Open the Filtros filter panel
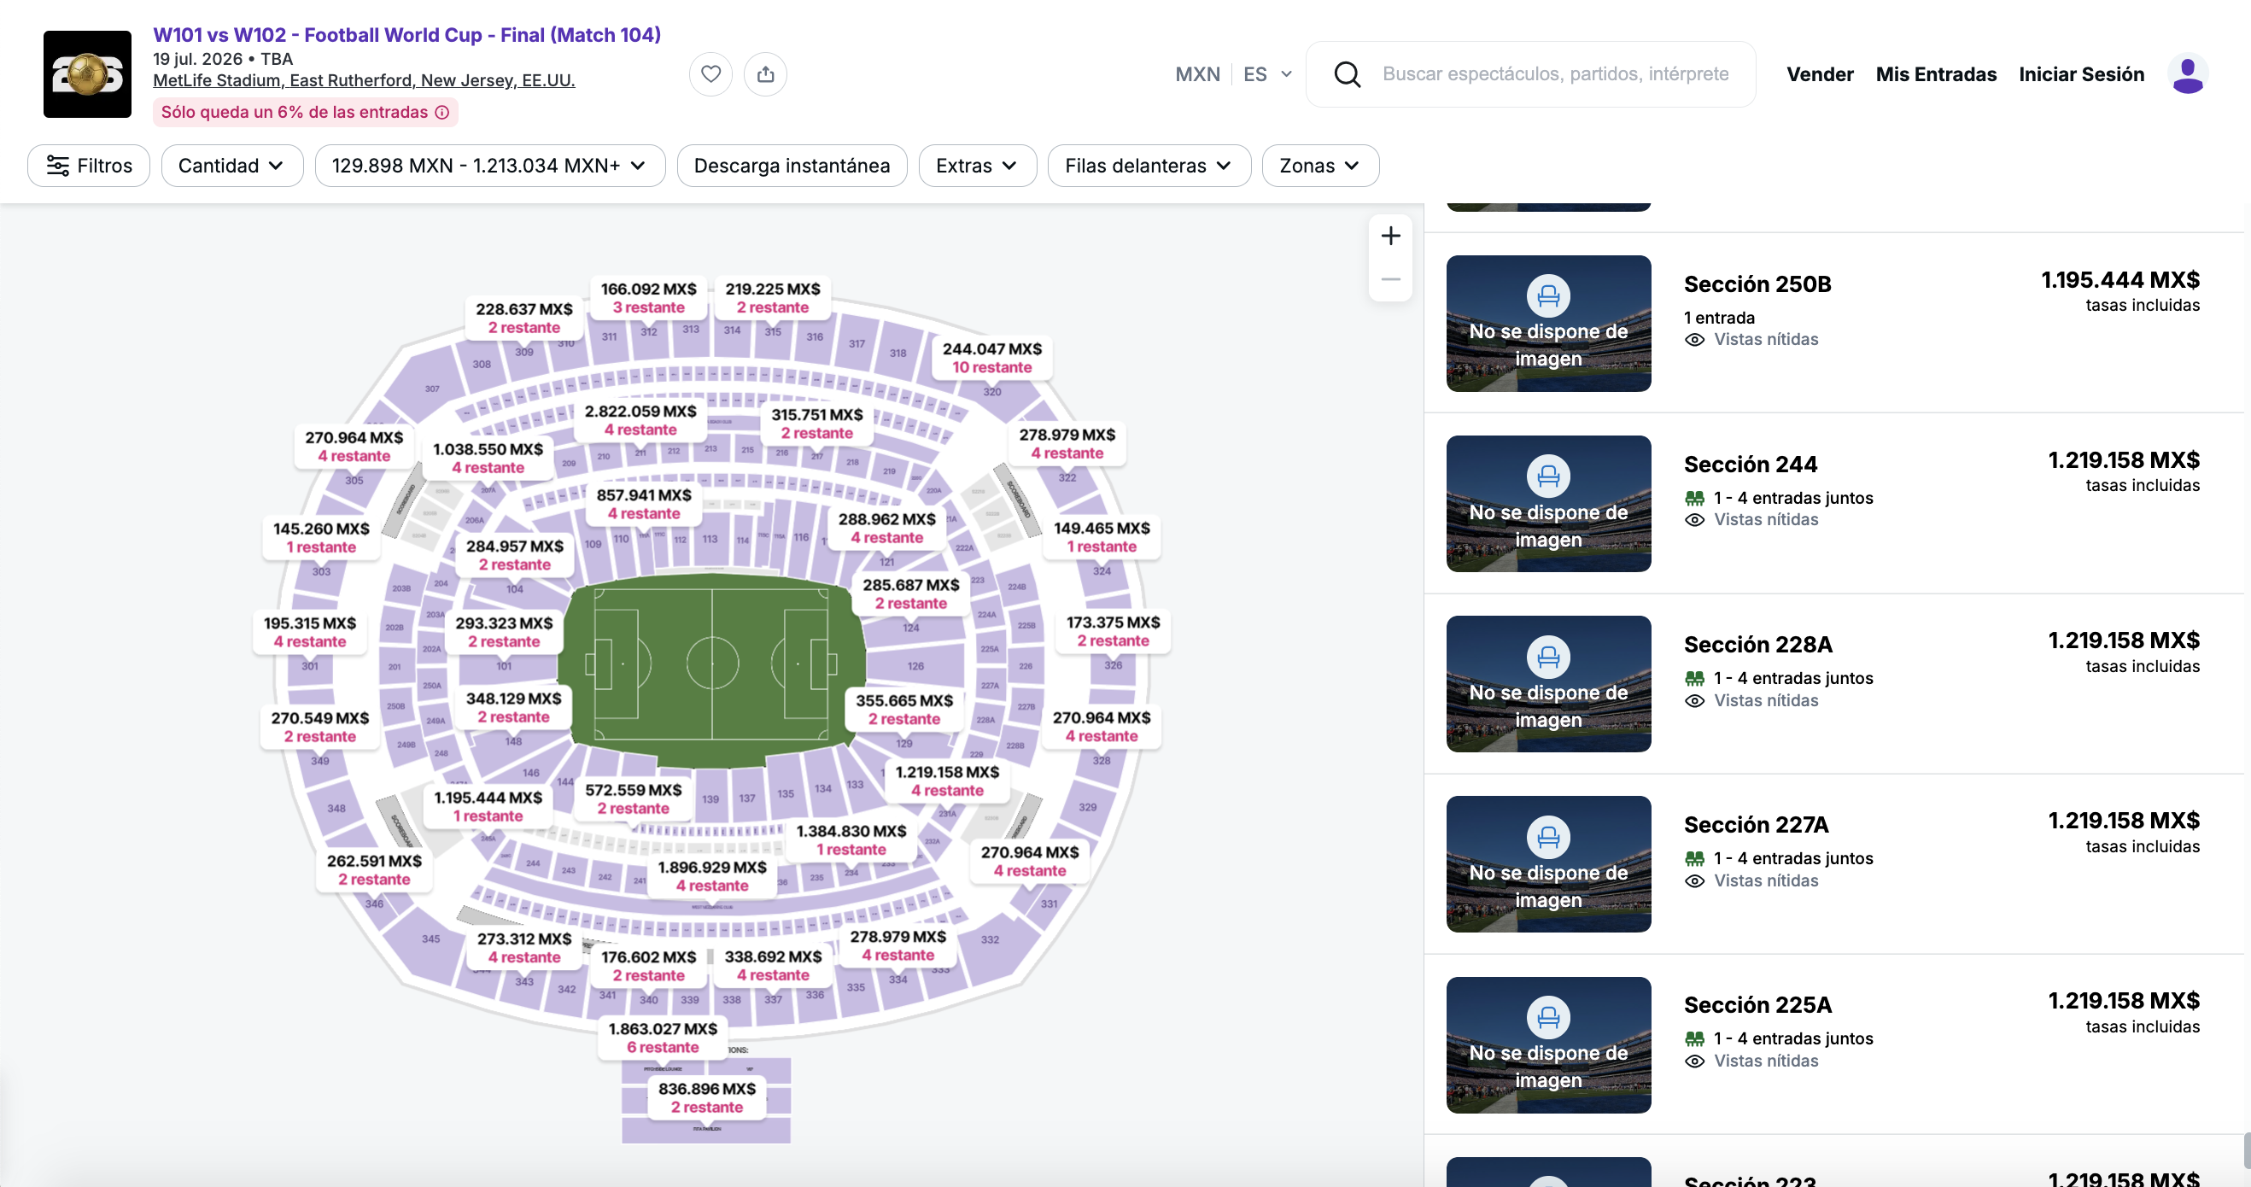Image resolution: width=2251 pixels, height=1187 pixels. [x=89, y=166]
